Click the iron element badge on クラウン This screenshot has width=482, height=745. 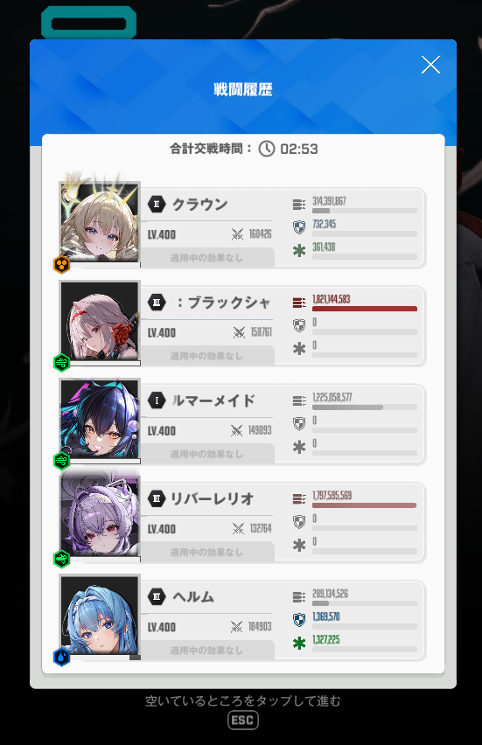62,265
